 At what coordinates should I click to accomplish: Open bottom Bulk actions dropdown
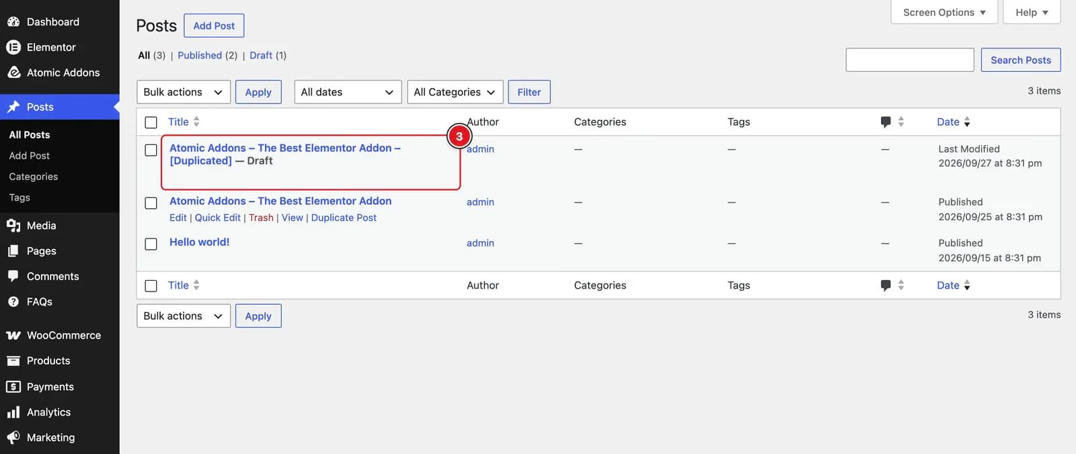click(184, 316)
